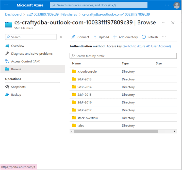Click folder icon of S&P-2013 row
182x170 pixels.
point(74,79)
